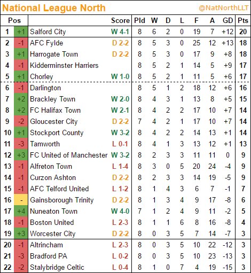Select the Salford City team name

click(48, 32)
